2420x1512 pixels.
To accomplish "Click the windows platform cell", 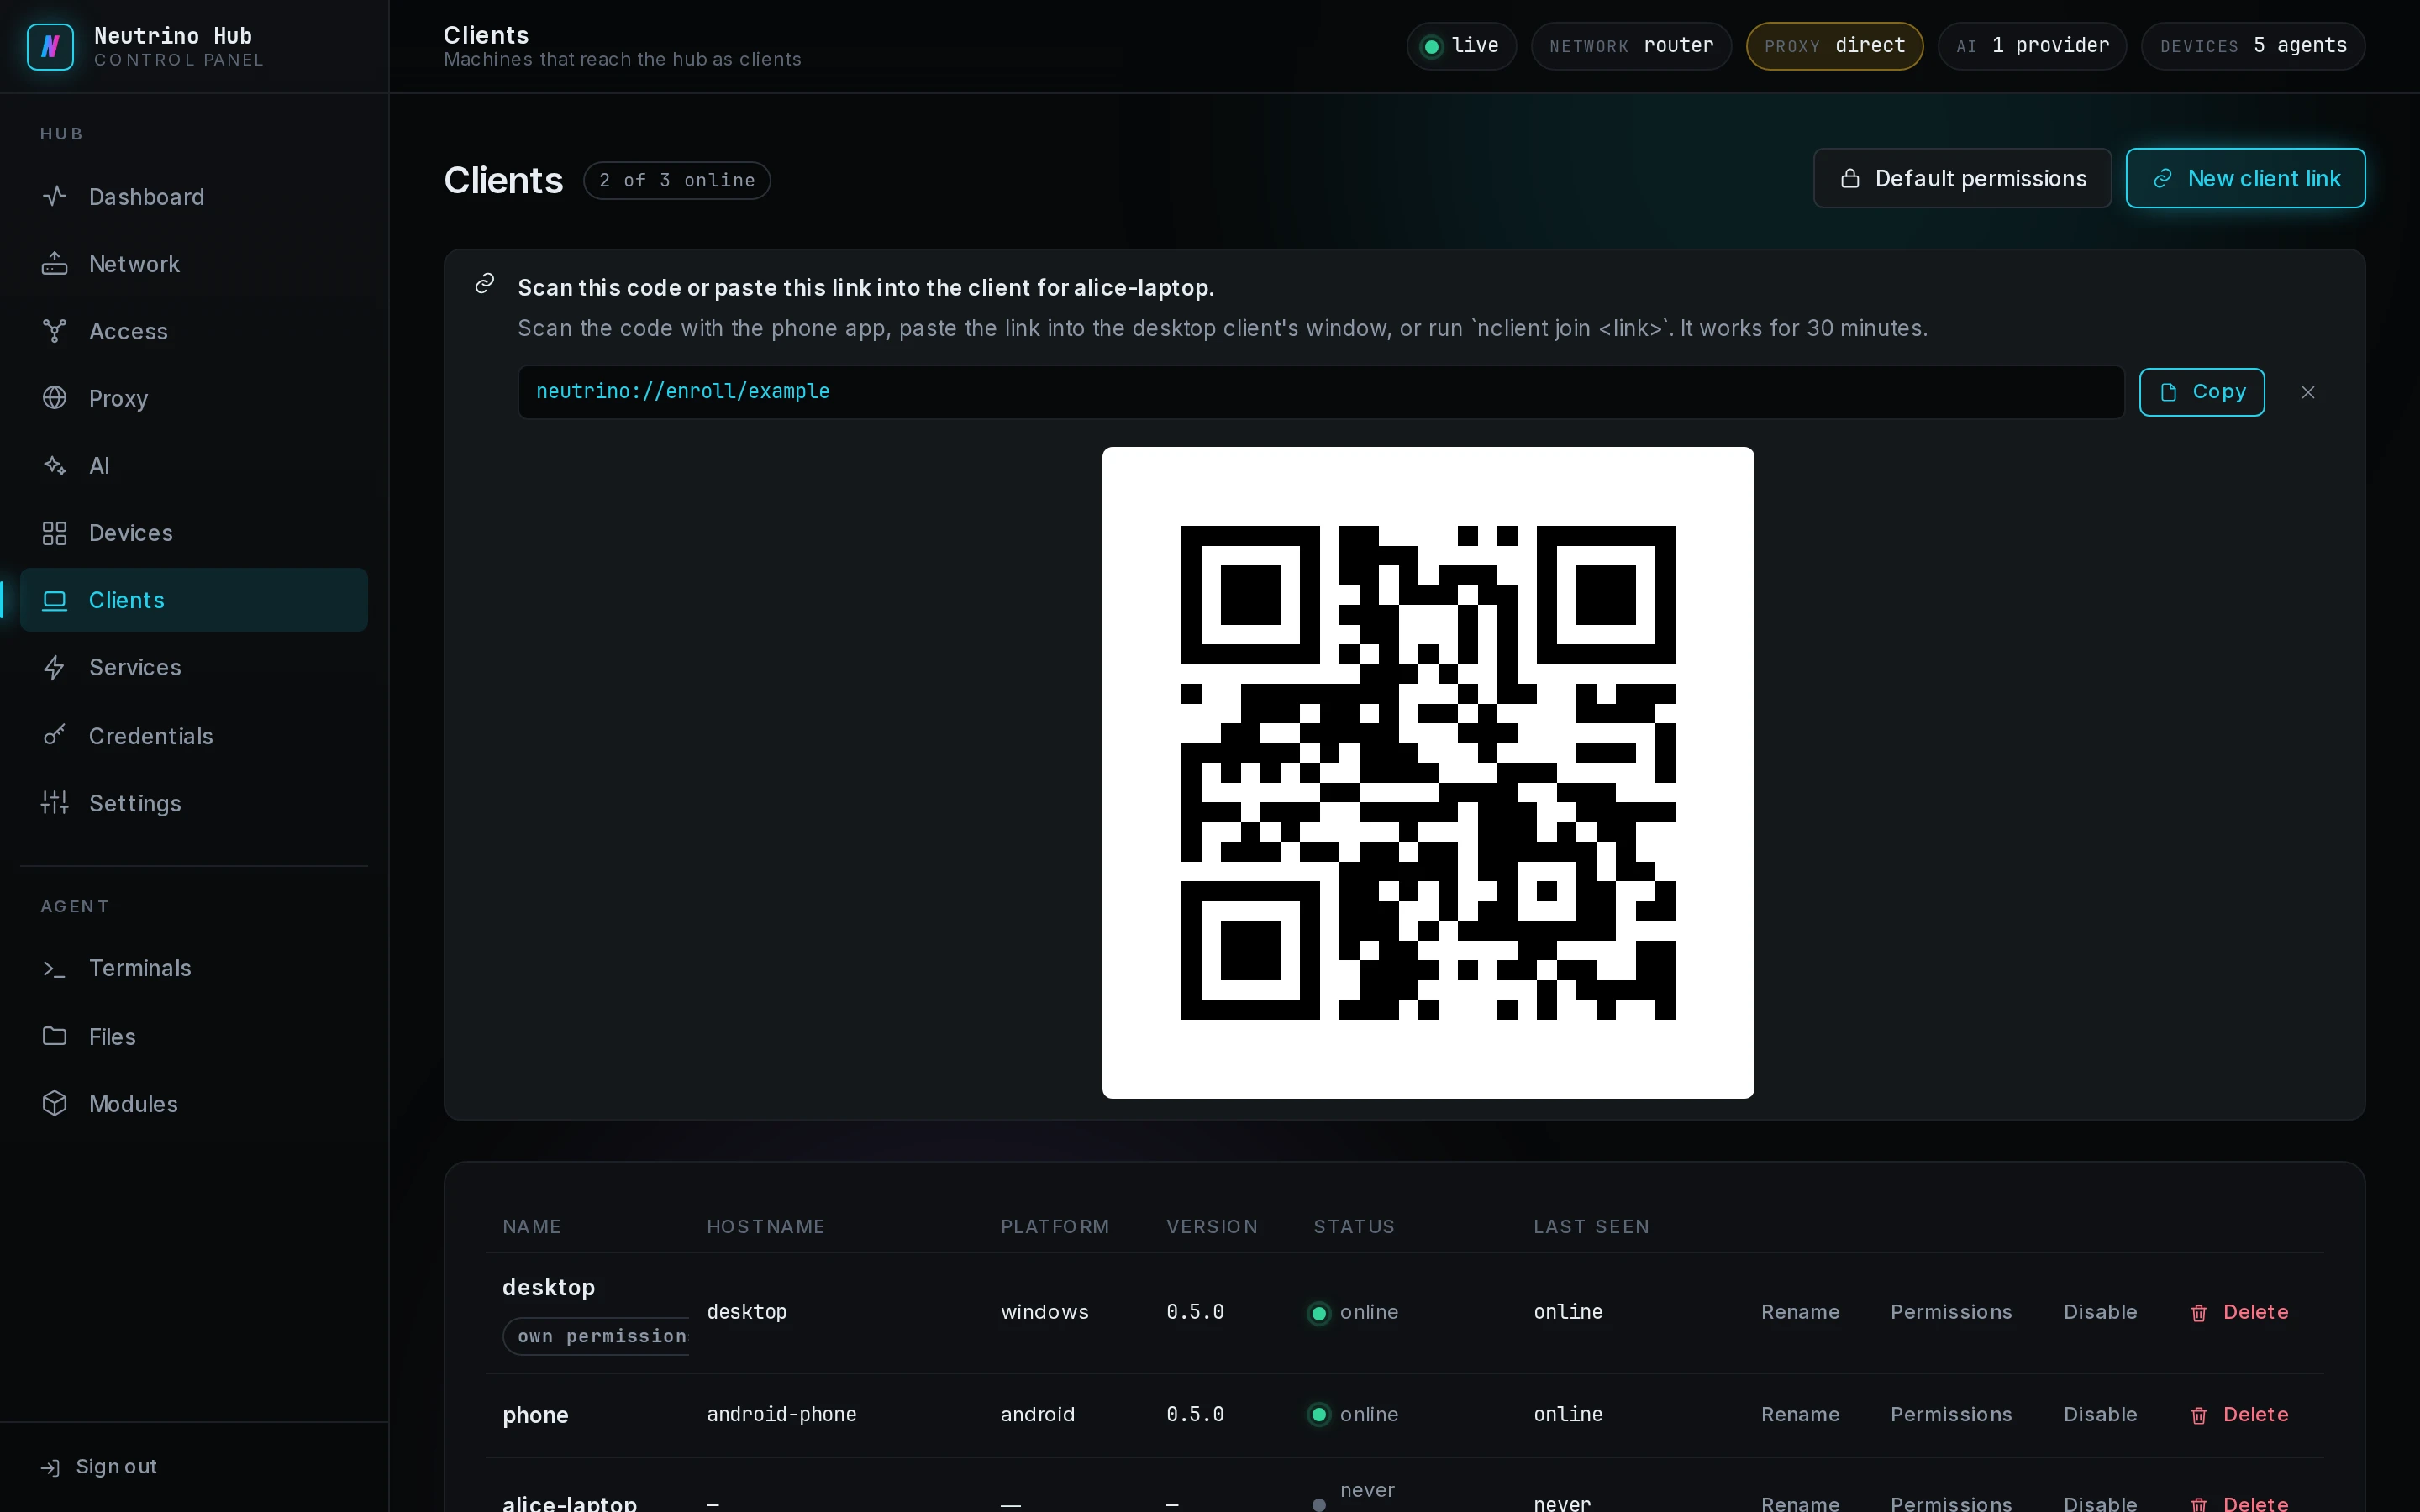I will pos(1044,1312).
